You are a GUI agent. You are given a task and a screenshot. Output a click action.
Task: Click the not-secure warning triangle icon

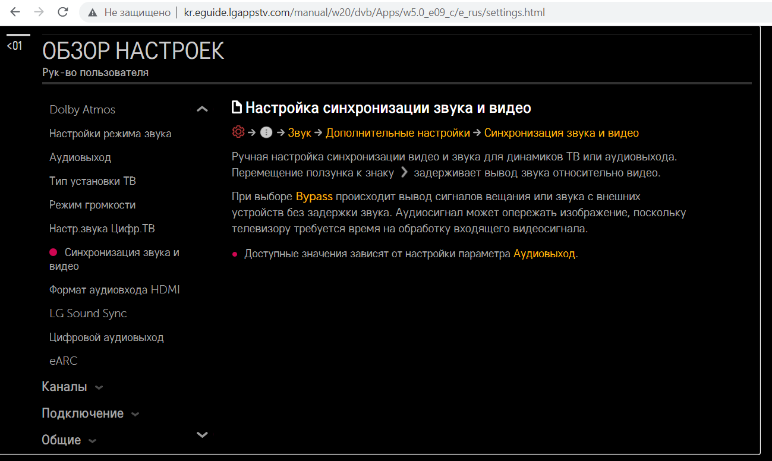click(92, 12)
